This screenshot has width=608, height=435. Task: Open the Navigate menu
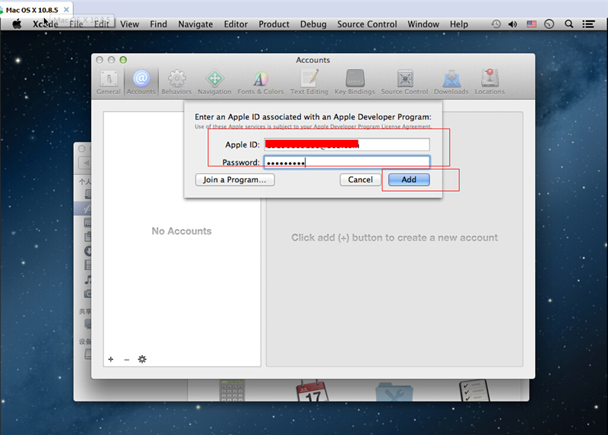tap(195, 24)
